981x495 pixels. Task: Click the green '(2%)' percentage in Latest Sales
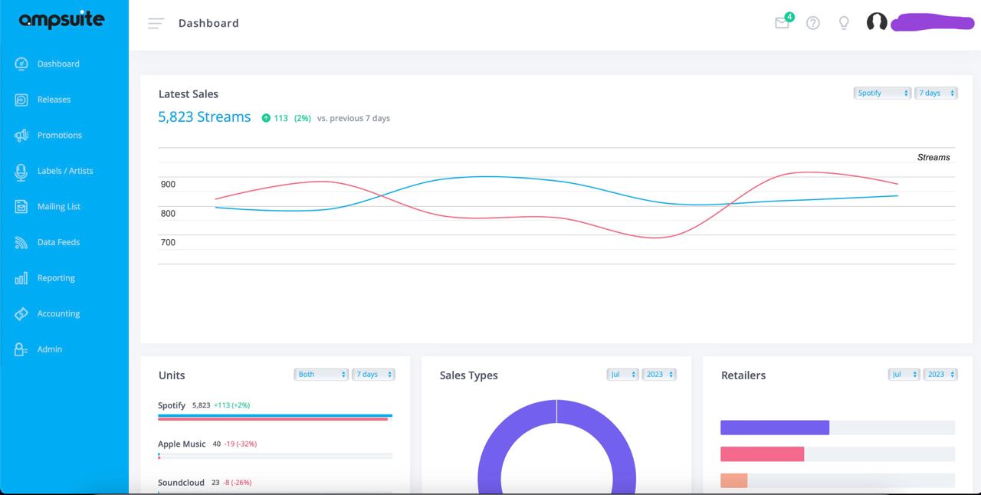(303, 118)
